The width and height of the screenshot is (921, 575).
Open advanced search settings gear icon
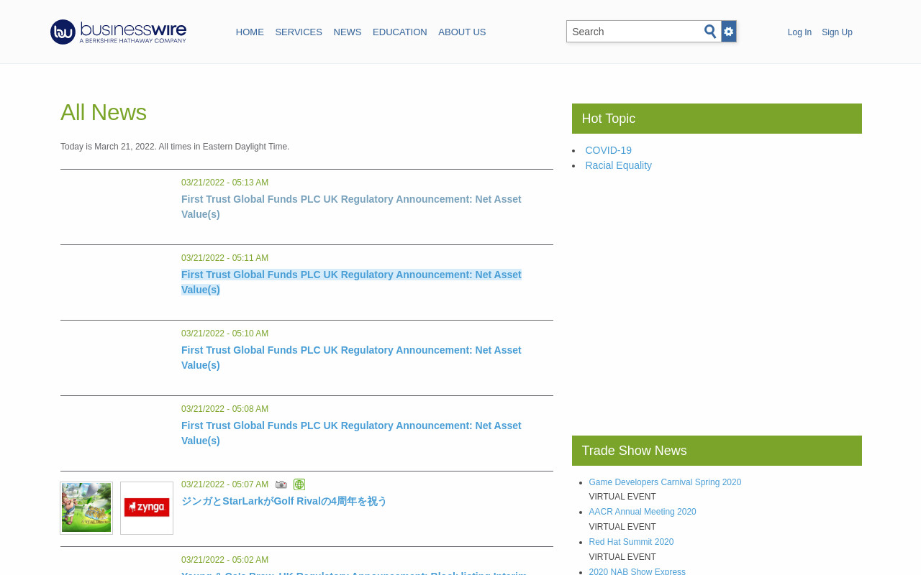pos(729,32)
